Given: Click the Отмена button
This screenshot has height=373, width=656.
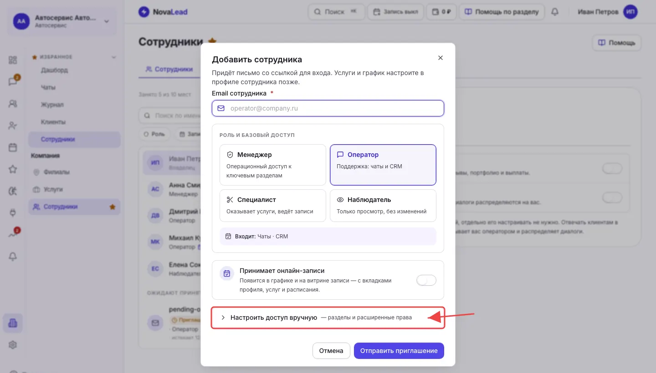Looking at the screenshot, I should pyautogui.click(x=331, y=351).
